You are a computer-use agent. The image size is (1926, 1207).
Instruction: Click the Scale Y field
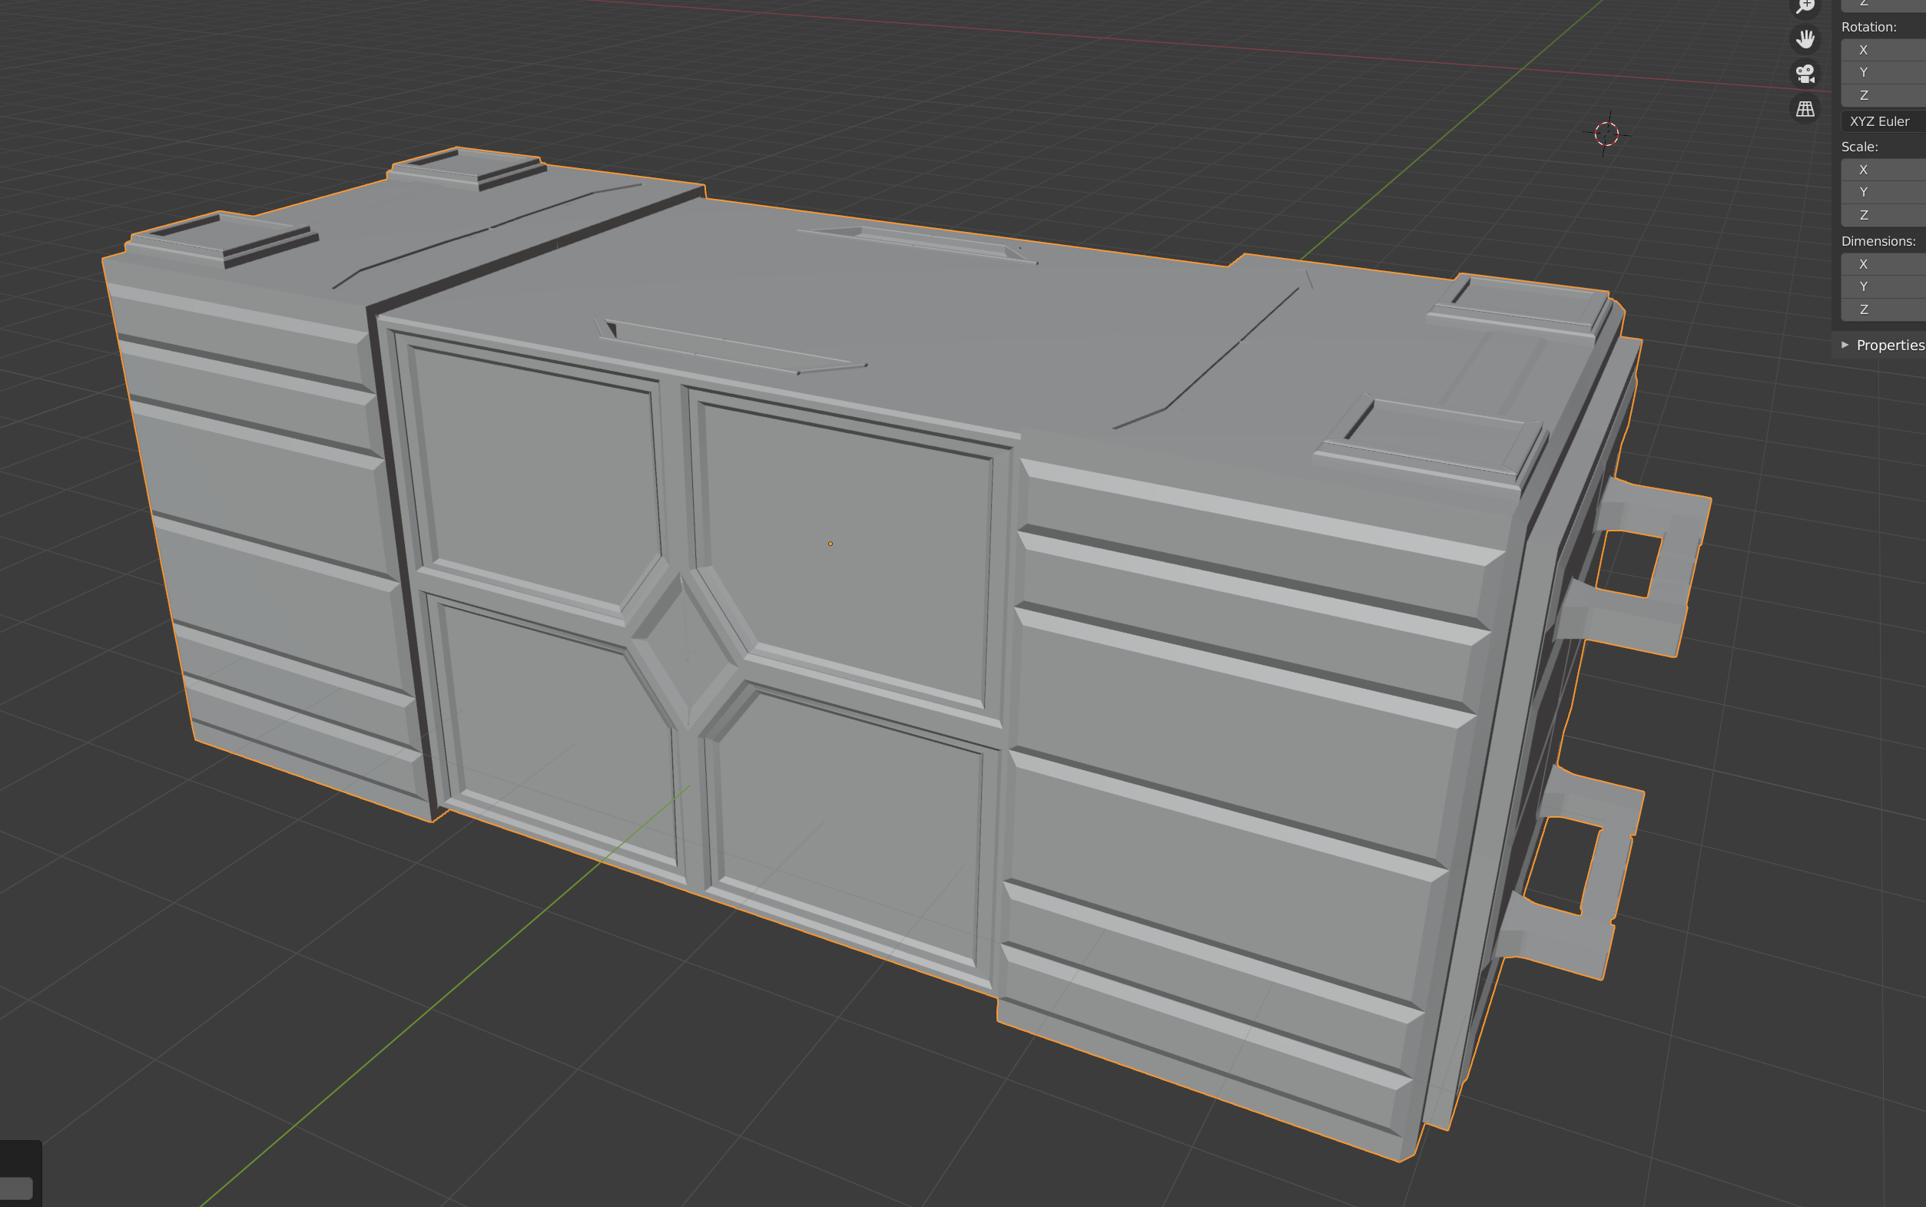[1886, 192]
